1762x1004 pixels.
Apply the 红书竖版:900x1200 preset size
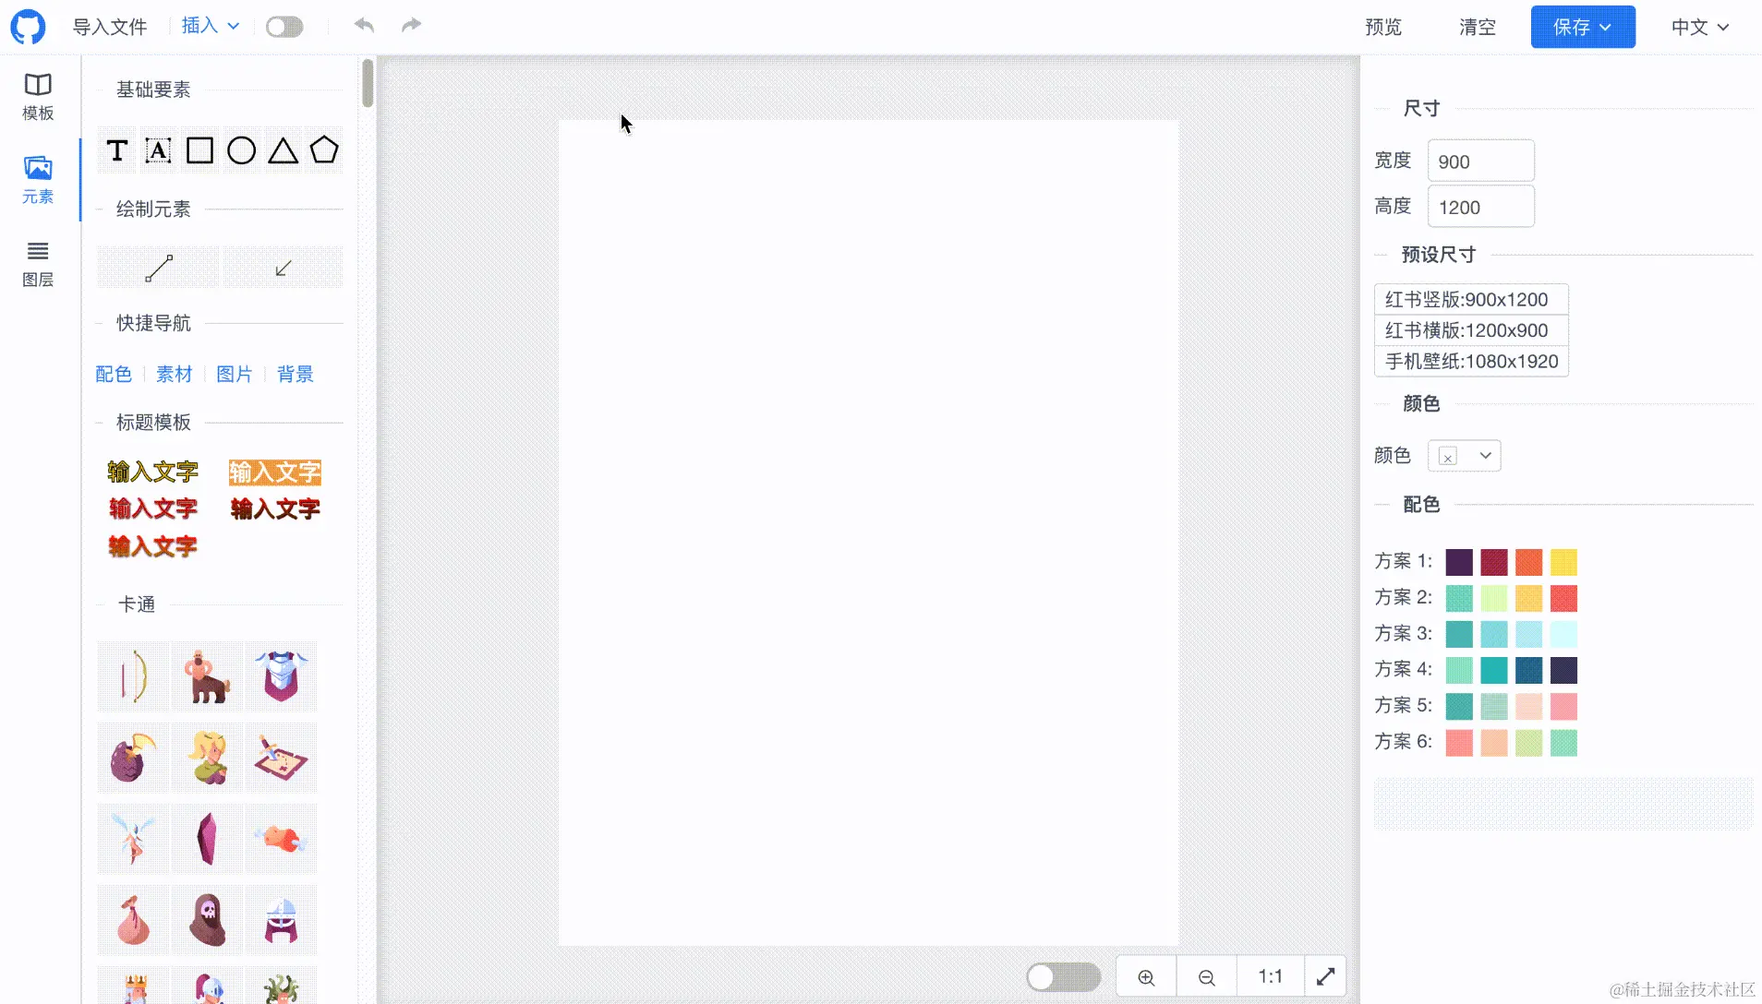[1470, 299]
